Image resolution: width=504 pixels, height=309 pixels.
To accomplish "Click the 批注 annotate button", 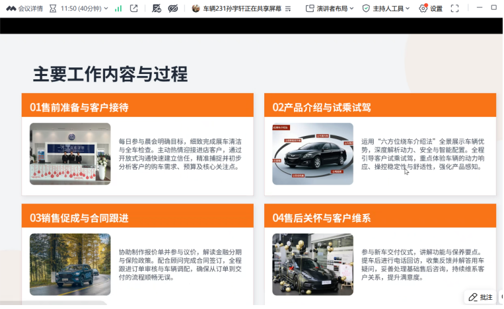I will pos(480,297).
